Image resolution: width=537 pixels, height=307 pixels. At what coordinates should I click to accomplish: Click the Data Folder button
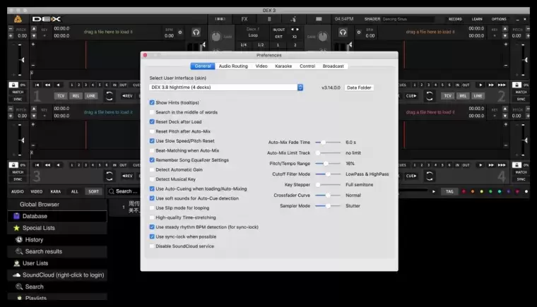click(359, 88)
